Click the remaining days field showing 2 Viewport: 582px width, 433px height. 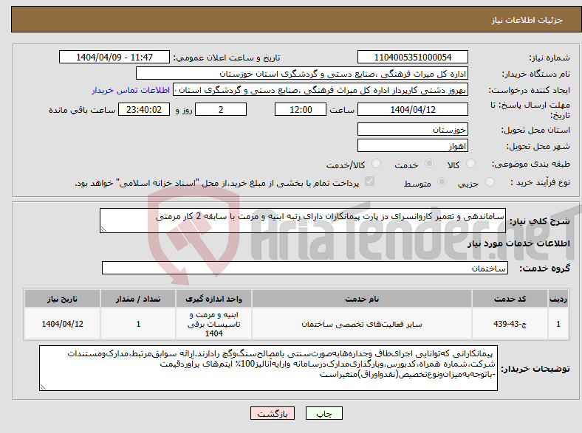(221, 109)
